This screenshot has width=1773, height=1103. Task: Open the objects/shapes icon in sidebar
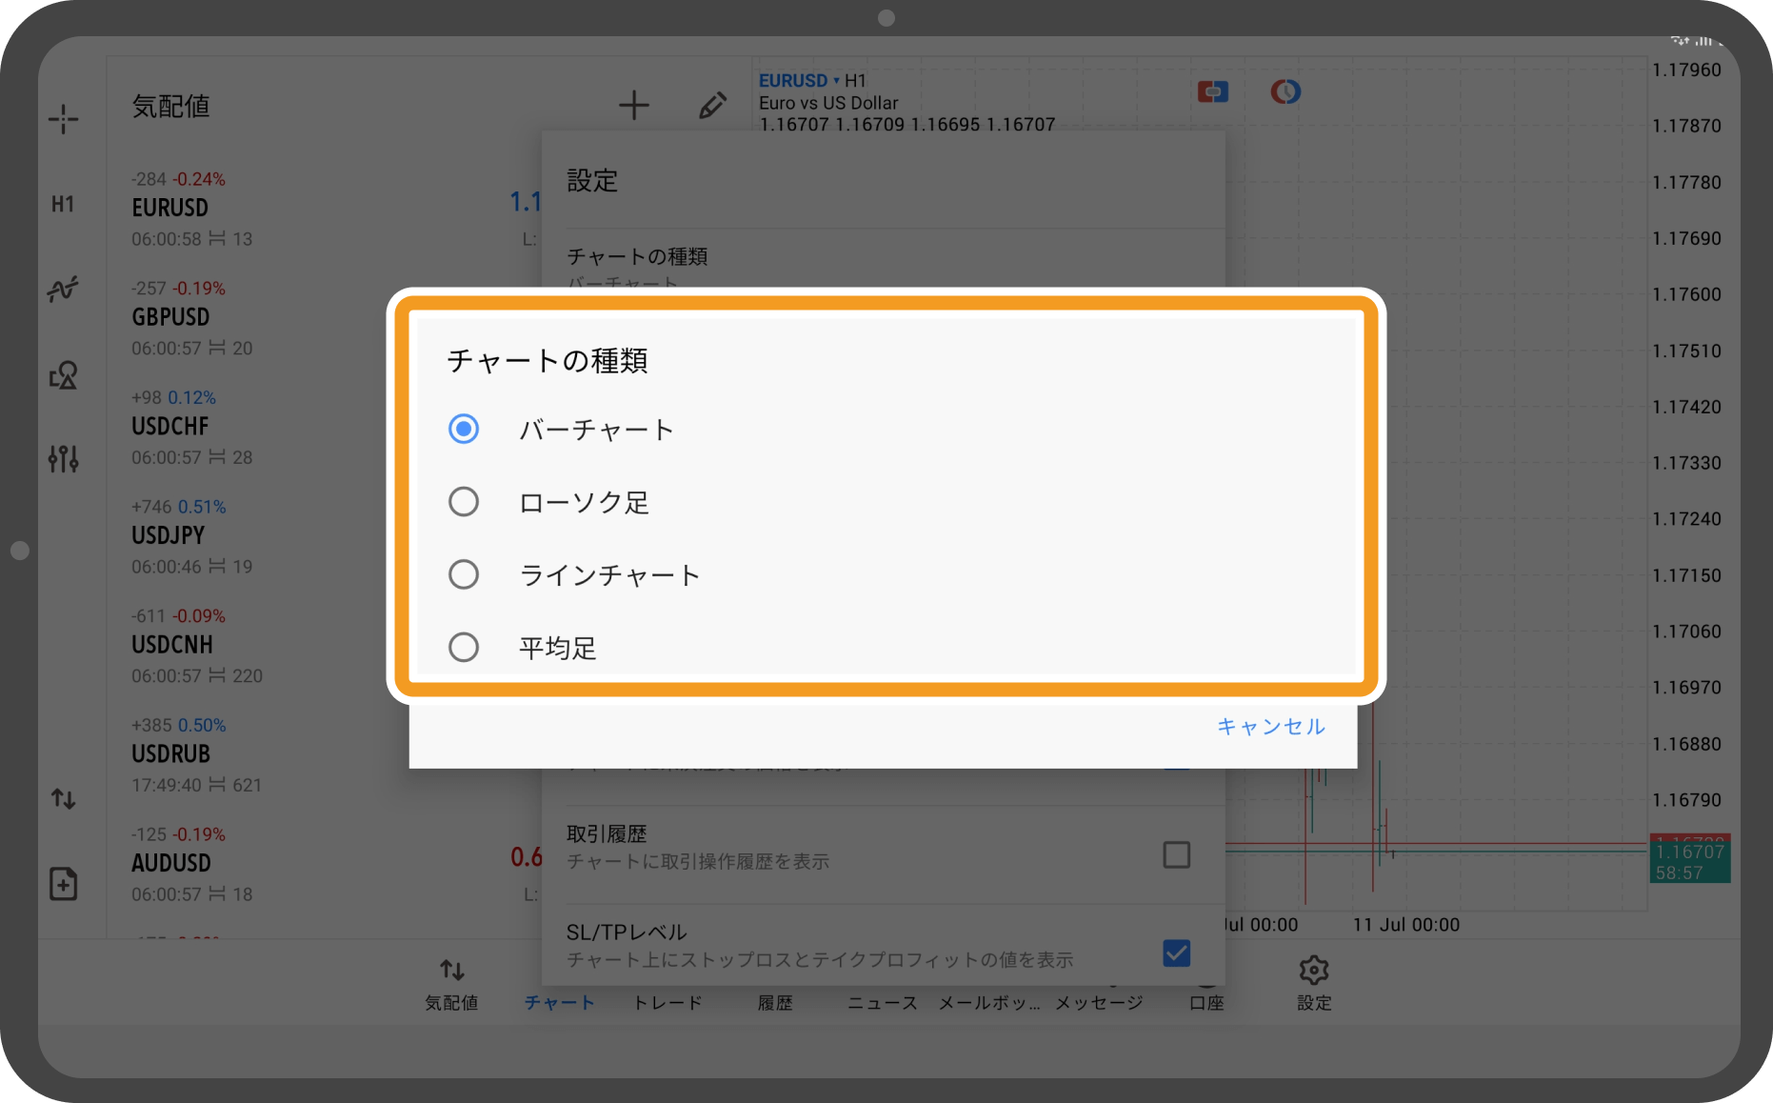pyautogui.click(x=64, y=375)
